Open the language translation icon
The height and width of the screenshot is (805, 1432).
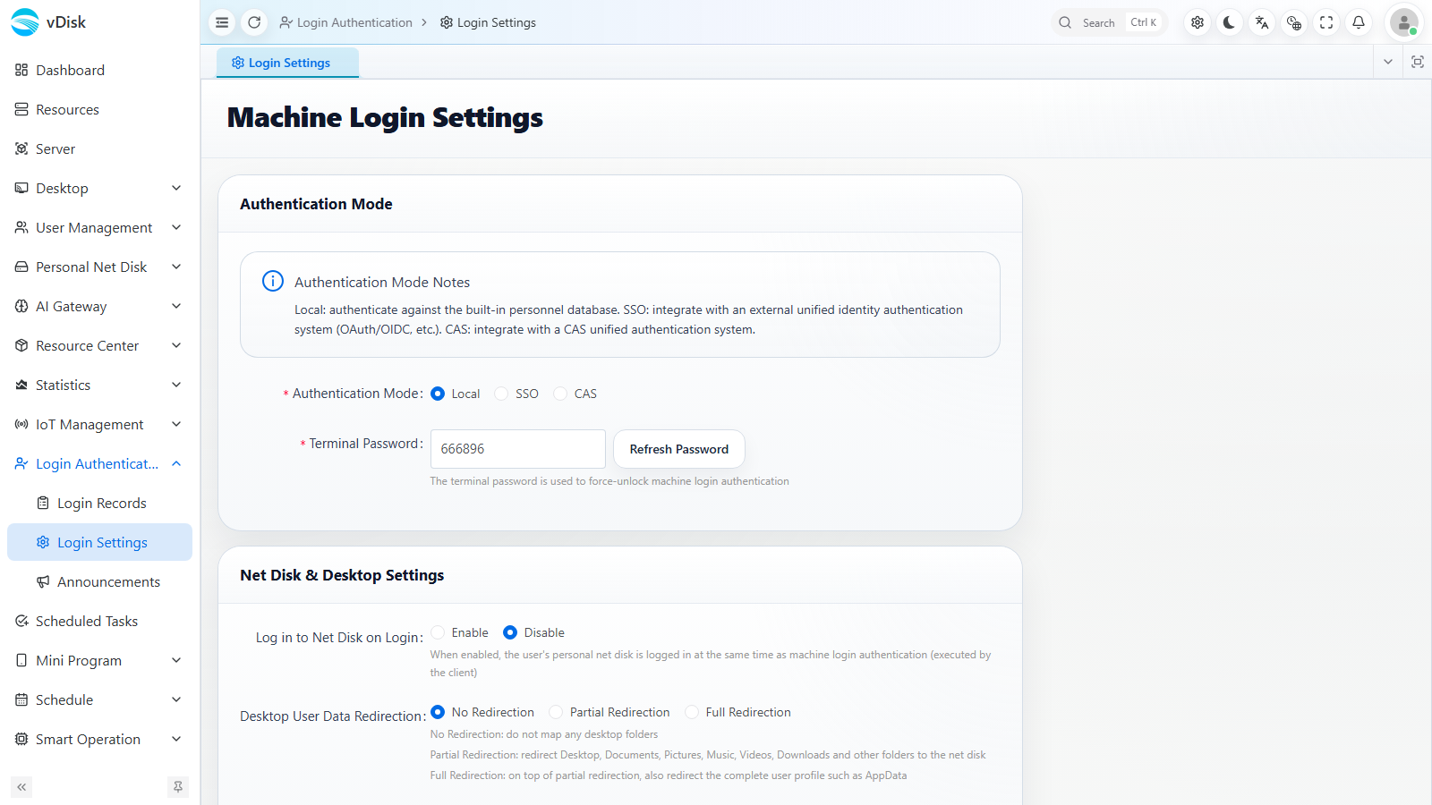pos(1262,22)
